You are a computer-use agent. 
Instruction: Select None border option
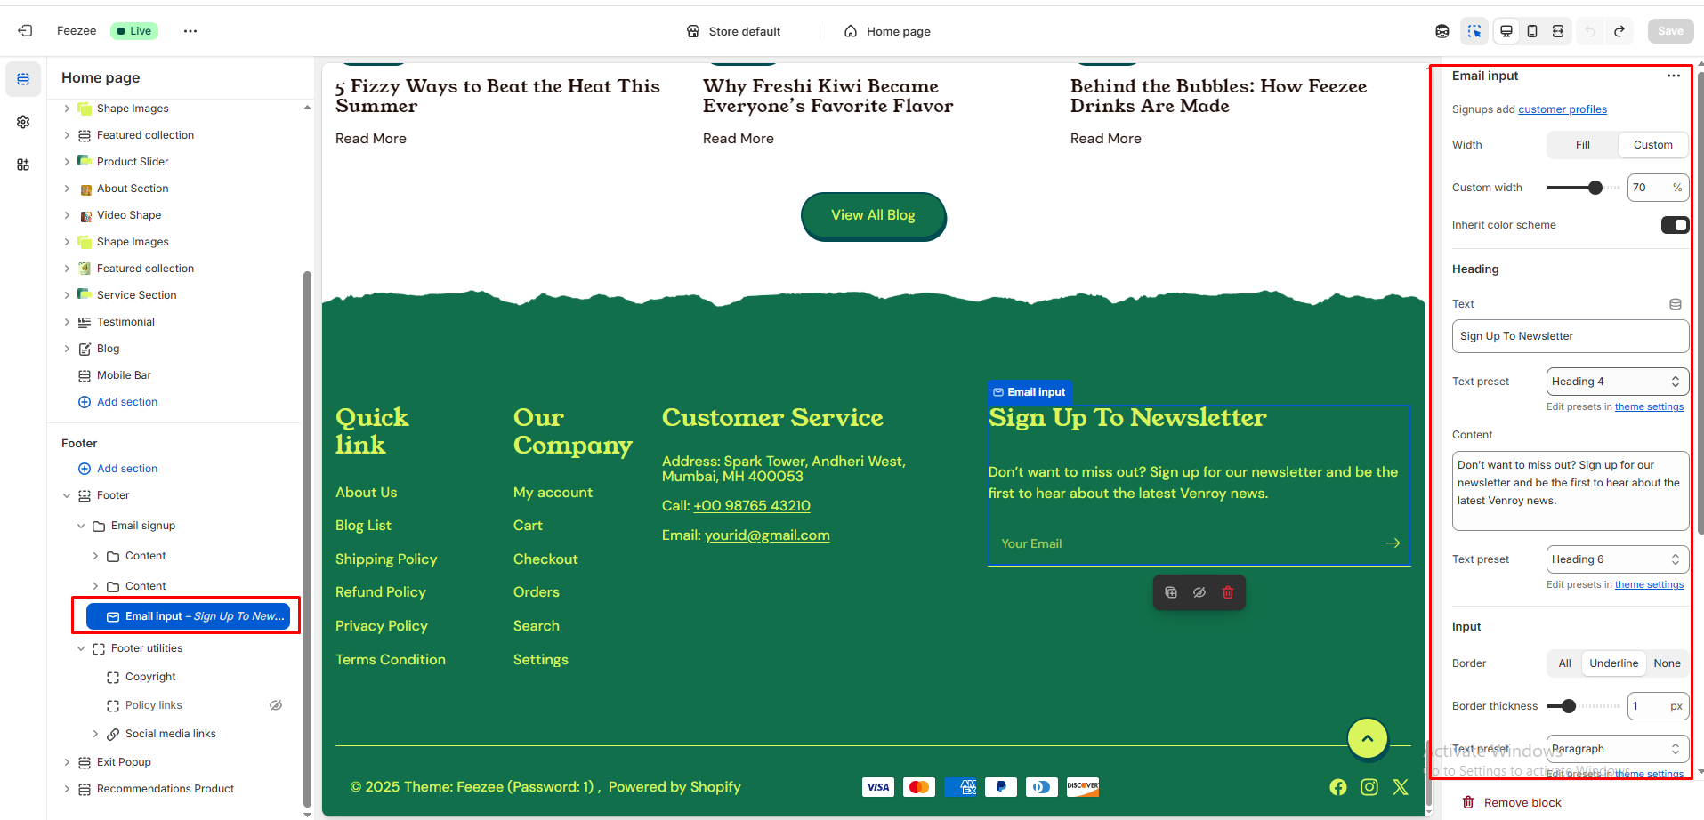pyautogui.click(x=1667, y=663)
